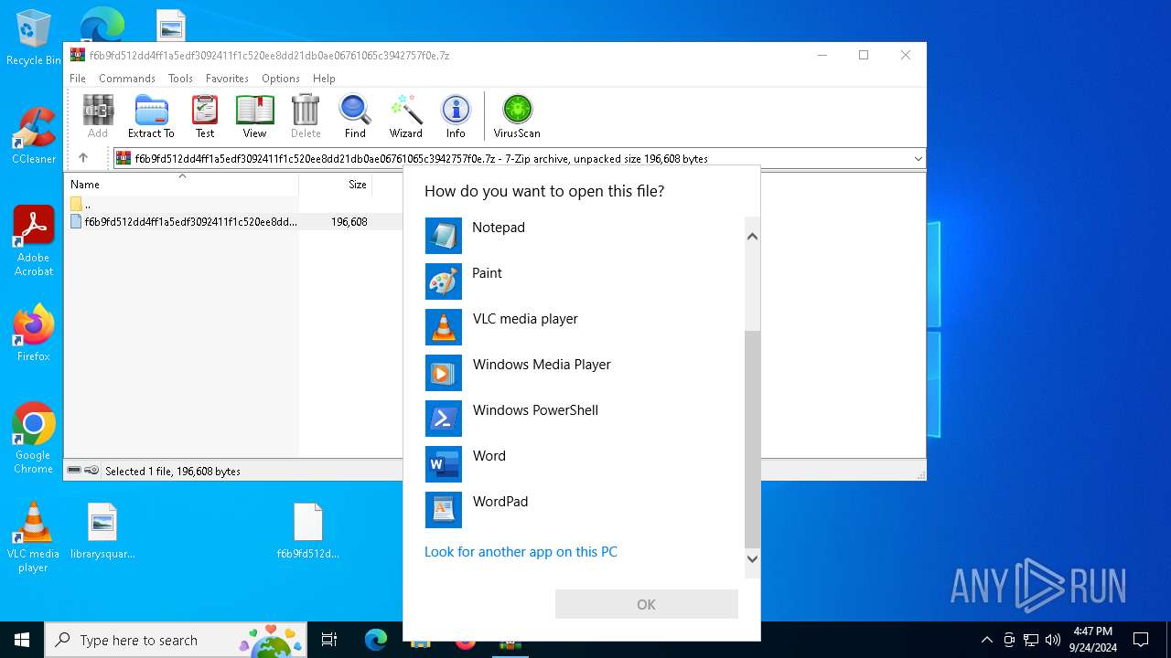
Task: Sort by the Size column header
Action: 336,184
